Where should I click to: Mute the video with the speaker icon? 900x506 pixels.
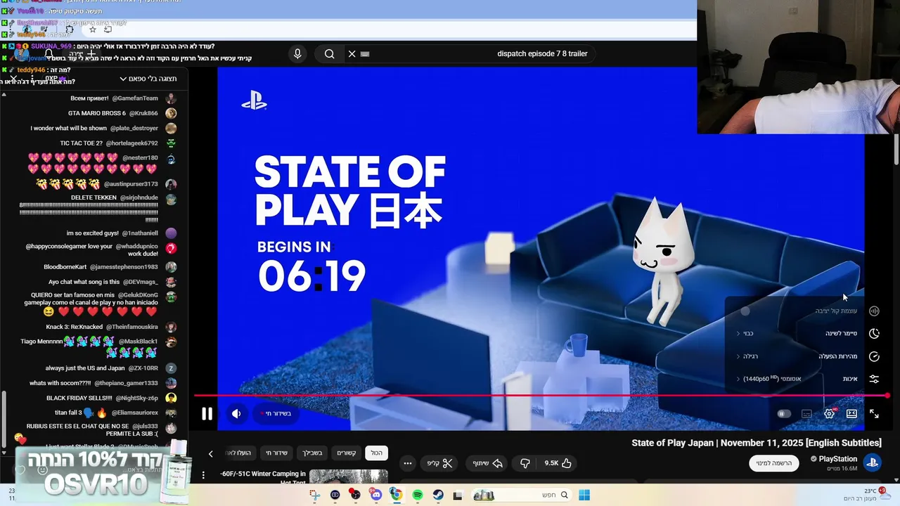pos(236,414)
